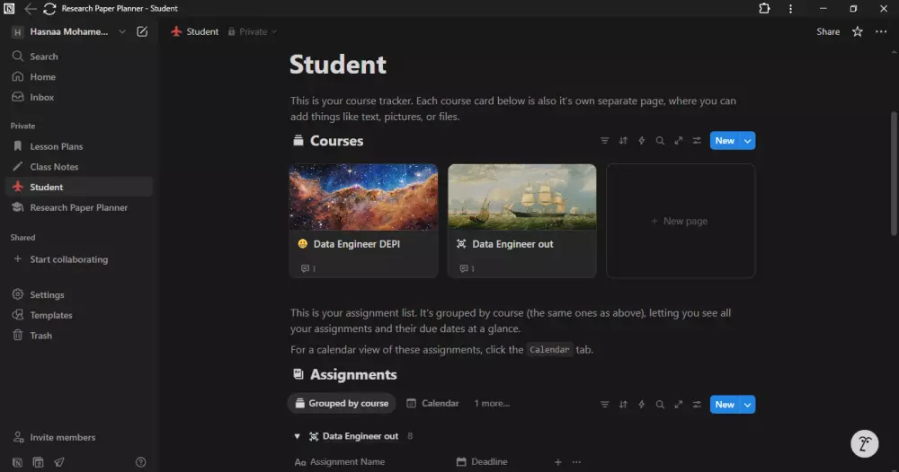Open Templates from the sidebar
Screen dimensions: 899x472
pos(78,315)
